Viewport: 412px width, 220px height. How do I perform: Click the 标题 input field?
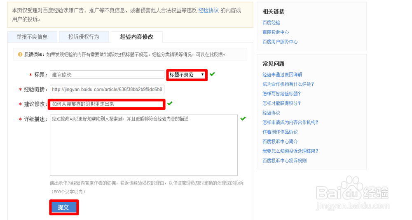[x=107, y=74]
